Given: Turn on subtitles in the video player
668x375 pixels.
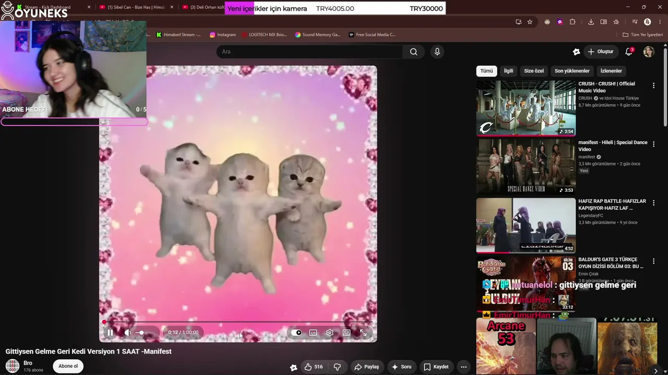Looking at the screenshot, I should pos(313,332).
